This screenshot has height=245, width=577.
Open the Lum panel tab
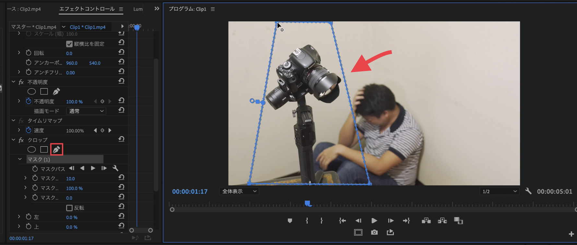point(138,9)
